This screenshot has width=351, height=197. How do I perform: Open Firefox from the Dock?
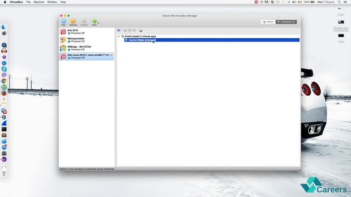click(x=4, y=93)
